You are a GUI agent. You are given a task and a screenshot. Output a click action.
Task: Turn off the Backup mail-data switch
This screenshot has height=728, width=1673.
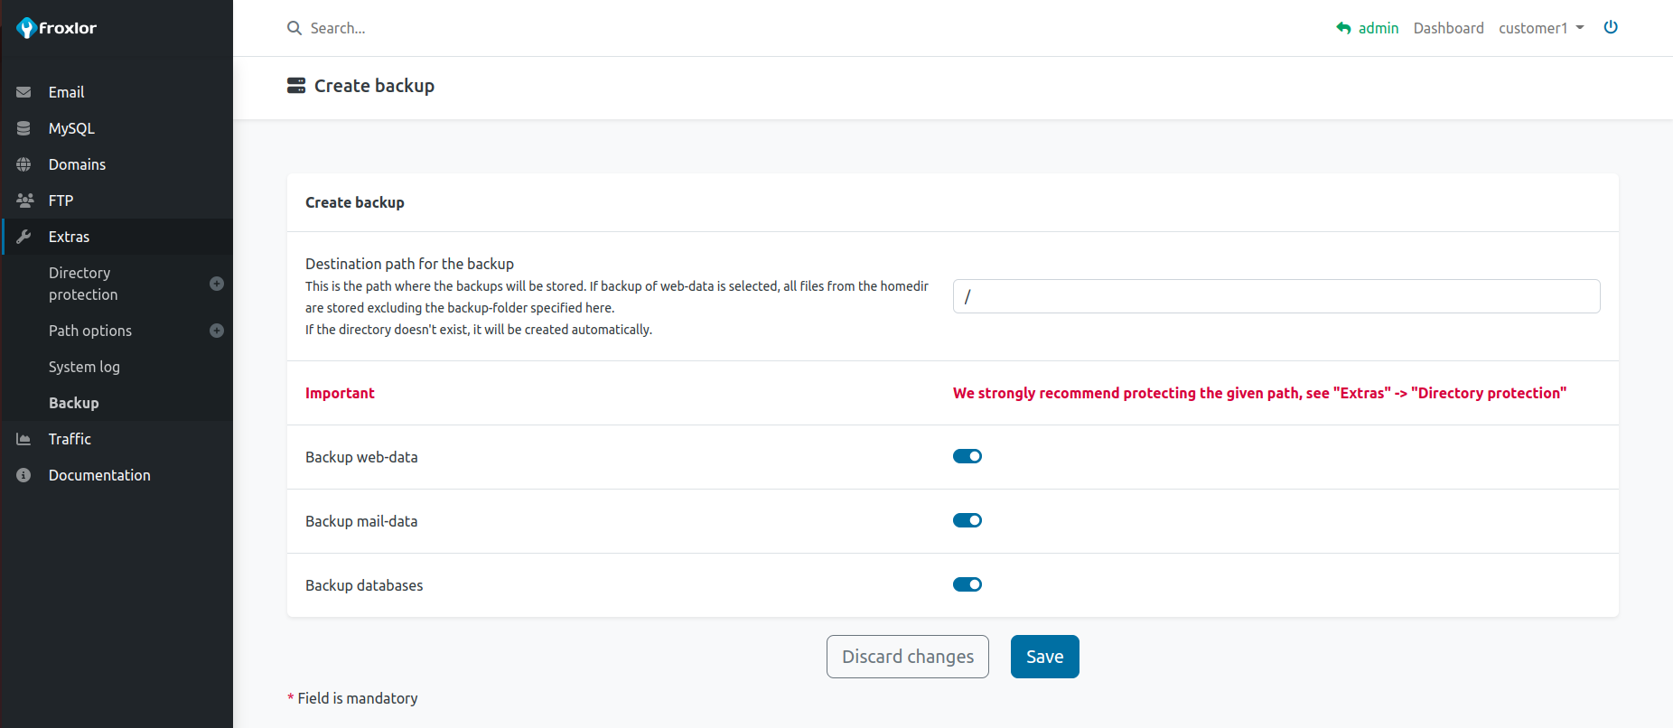point(967,520)
